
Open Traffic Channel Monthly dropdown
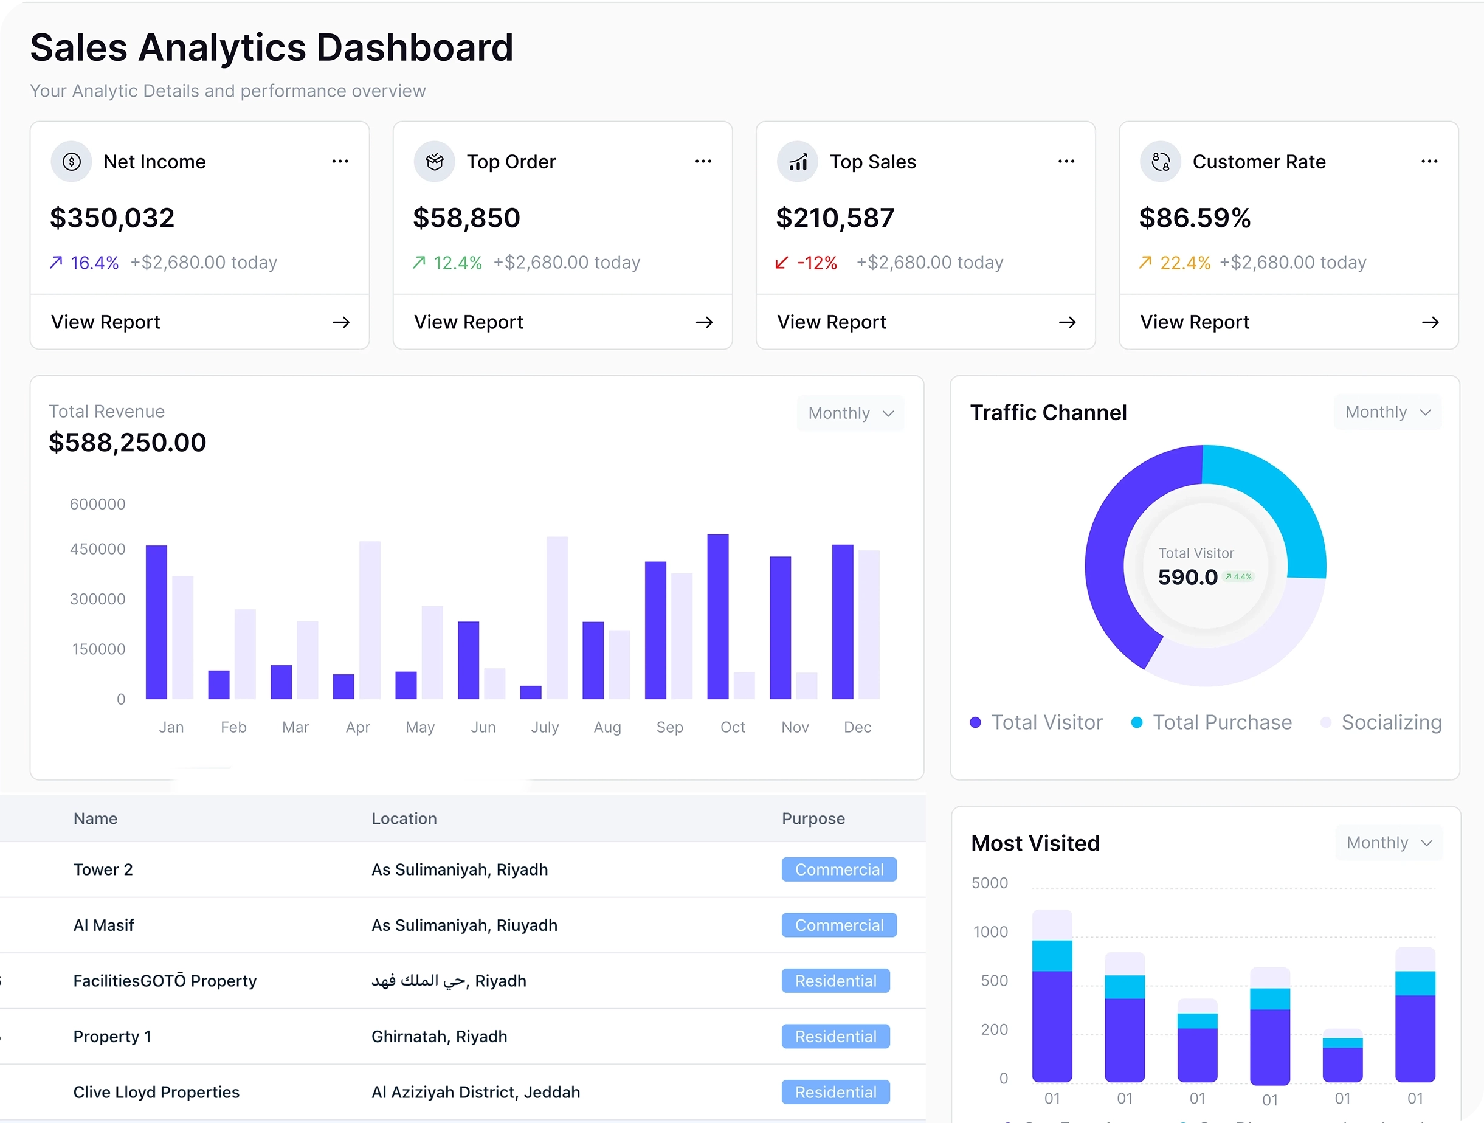[1387, 412]
